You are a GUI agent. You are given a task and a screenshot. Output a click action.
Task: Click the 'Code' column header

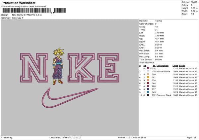(175, 66)
